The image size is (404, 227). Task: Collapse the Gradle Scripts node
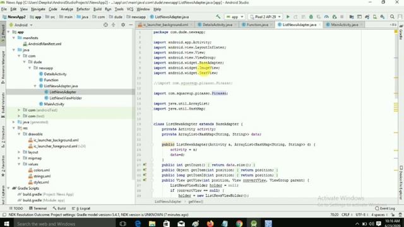pos(8,188)
